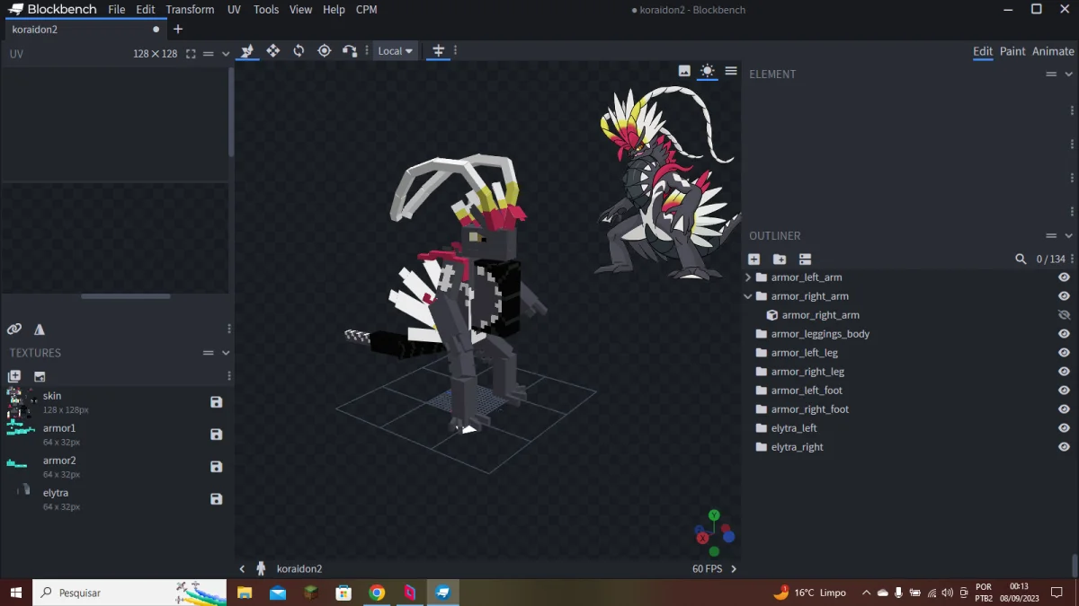Toggle visibility of armor_leggings_body
The height and width of the screenshot is (606, 1079).
(x=1064, y=334)
